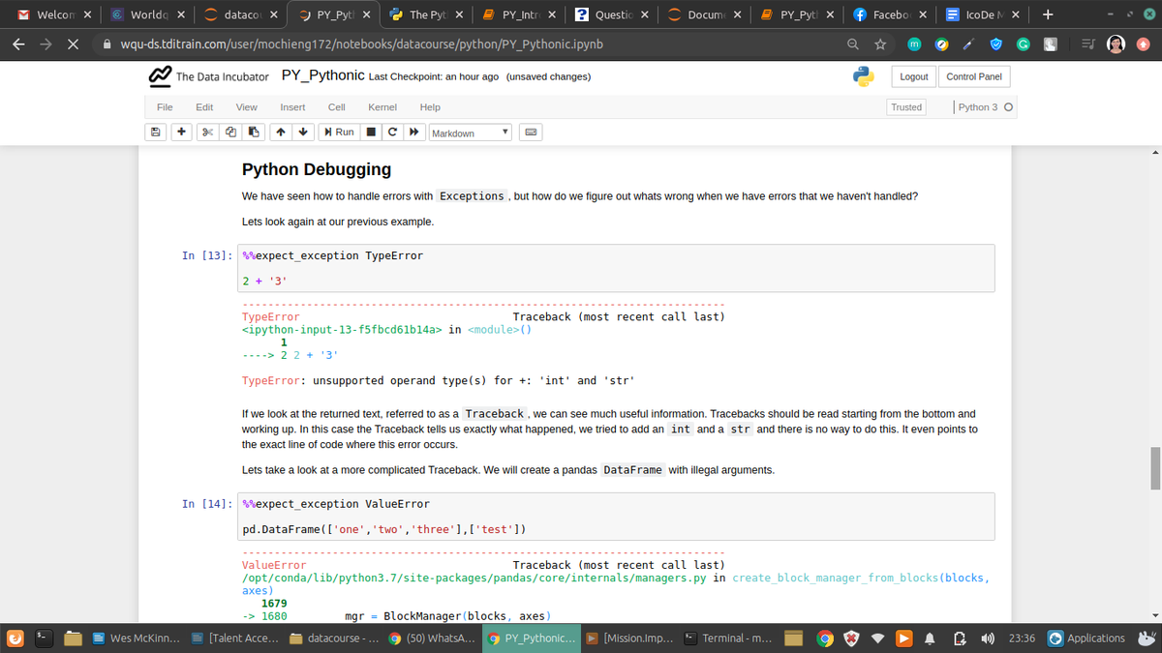Open the cell type dropdown showing Markdown

tap(470, 133)
